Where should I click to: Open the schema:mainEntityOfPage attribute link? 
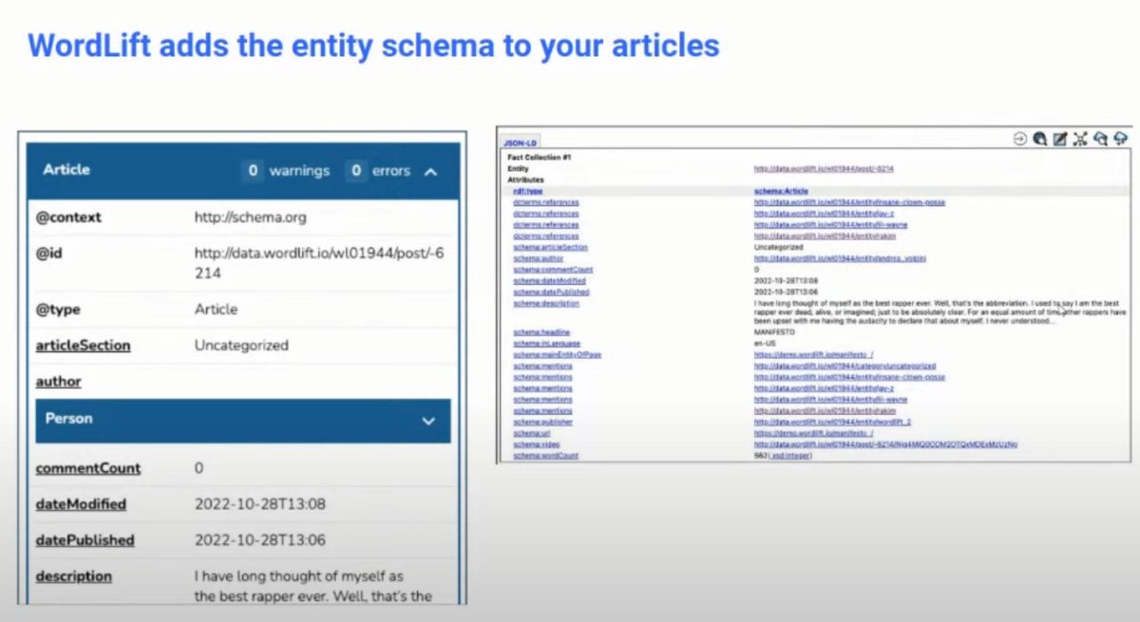tap(558, 354)
